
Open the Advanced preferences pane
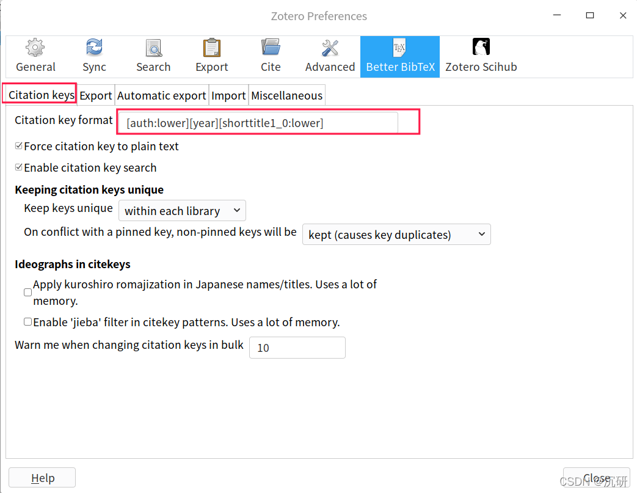pos(330,56)
